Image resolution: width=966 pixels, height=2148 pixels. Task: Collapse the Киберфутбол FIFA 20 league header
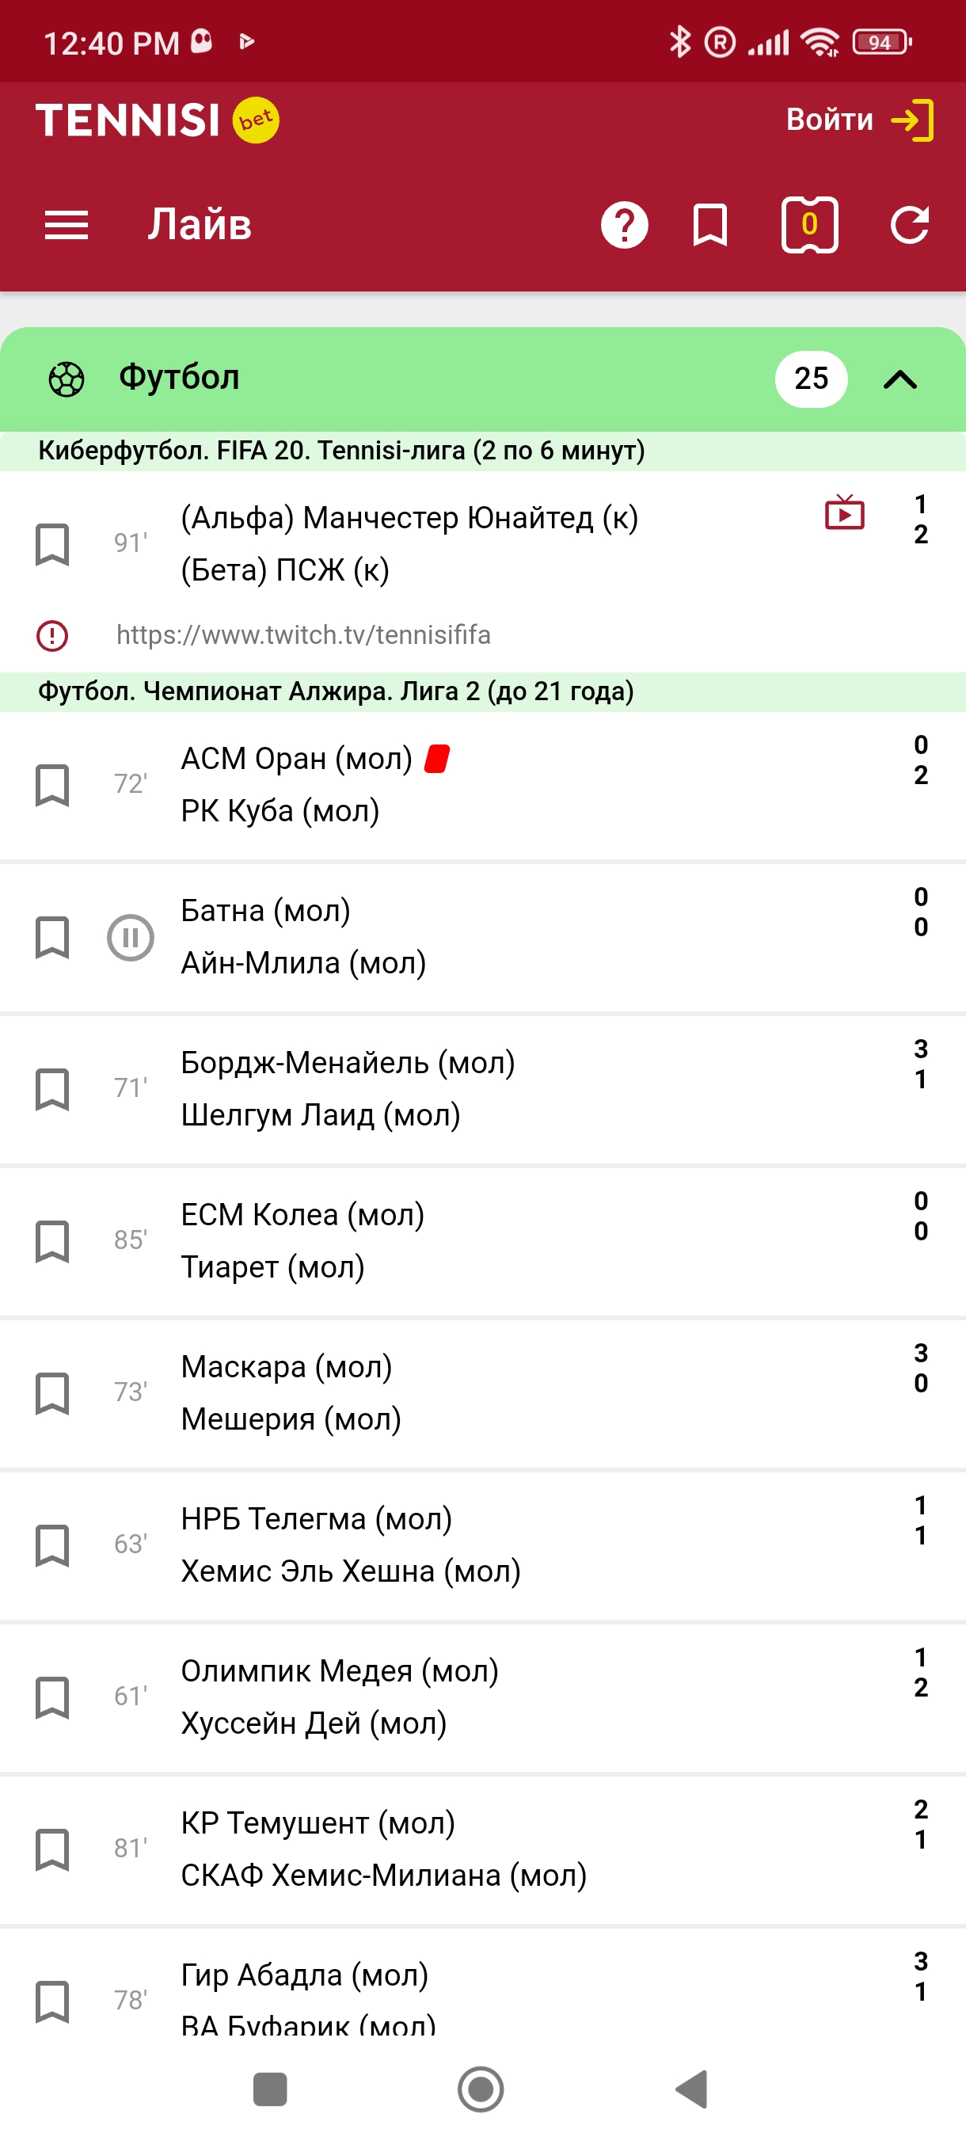pos(341,451)
